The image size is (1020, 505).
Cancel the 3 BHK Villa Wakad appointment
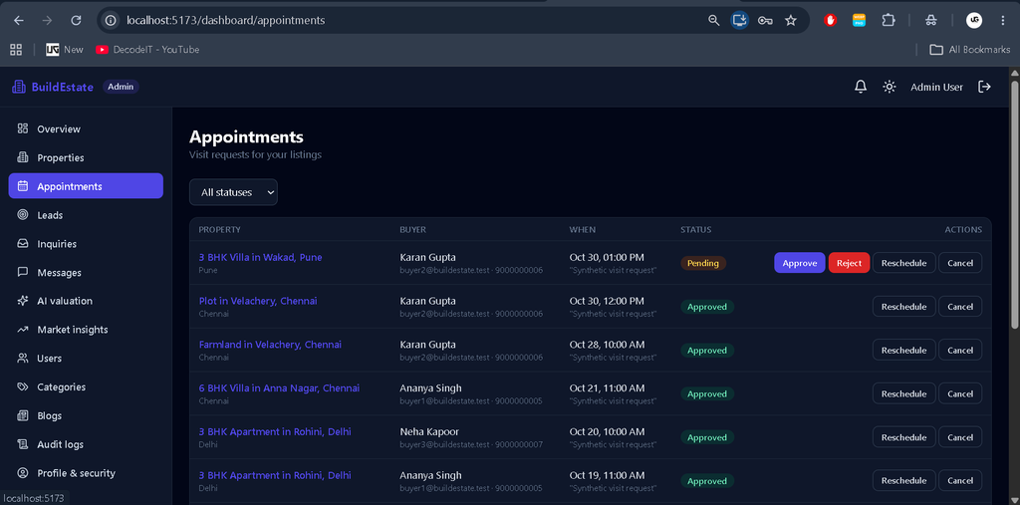coord(960,263)
